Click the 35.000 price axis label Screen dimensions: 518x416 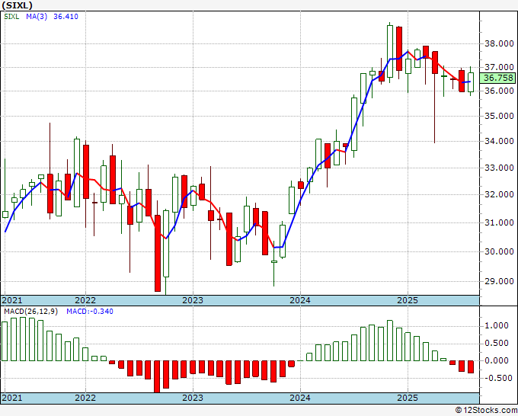click(x=499, y=116)
